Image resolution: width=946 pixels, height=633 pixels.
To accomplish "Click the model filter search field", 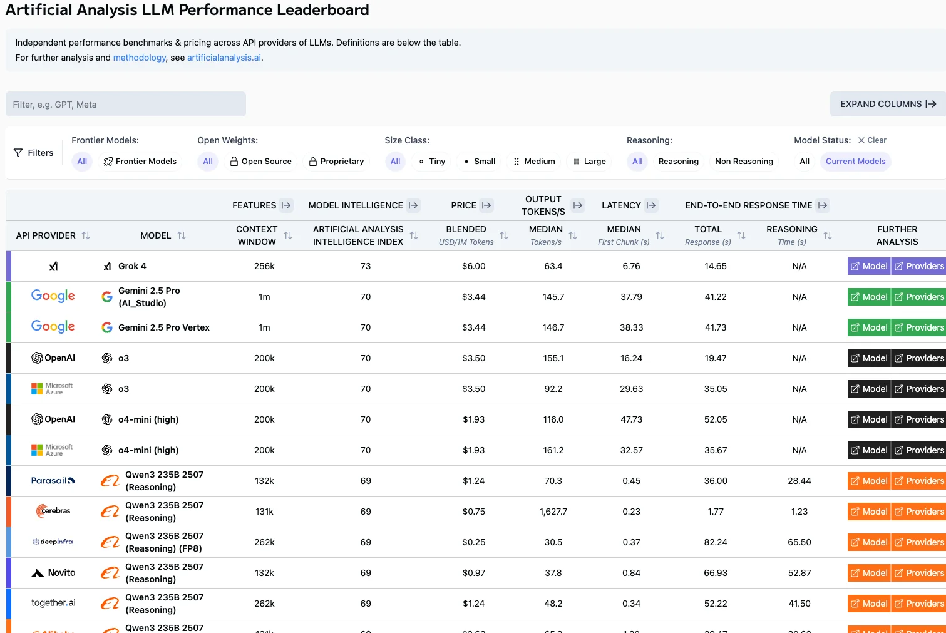I will pyautogui.click(x=125, y=104).
